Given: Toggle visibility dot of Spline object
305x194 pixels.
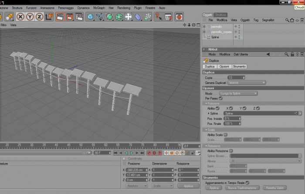Looking at the screenshot, I should pyautogui.click(x=236, y=37).
